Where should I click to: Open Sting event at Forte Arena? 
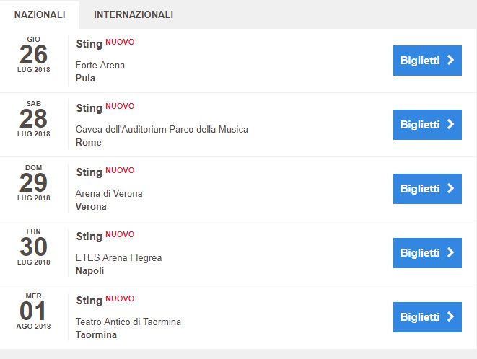[x=89, y=44]
